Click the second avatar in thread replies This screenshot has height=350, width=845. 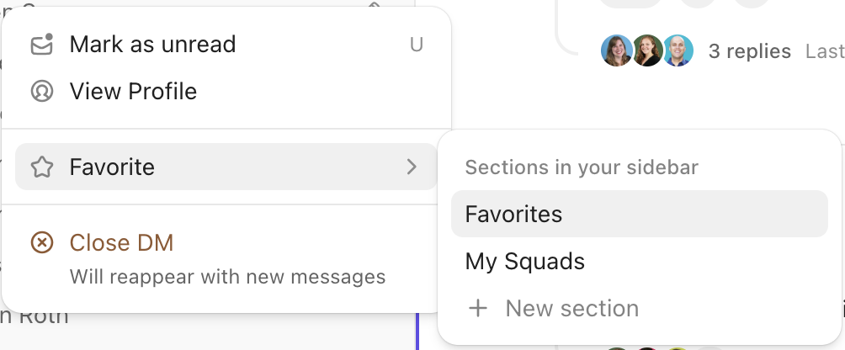coord(646,51)
